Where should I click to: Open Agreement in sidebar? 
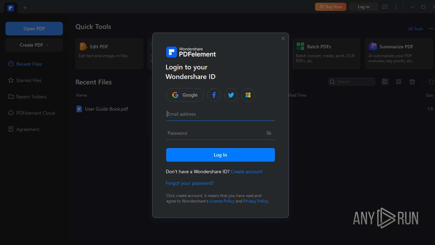[x=24, y=129]
